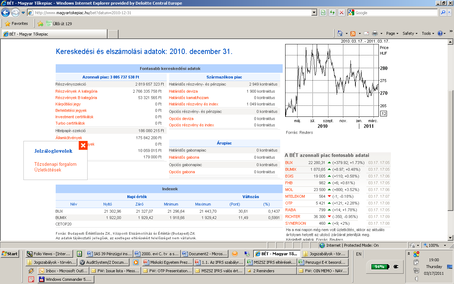Open the Tőzsdenapi forgalom link
This screenshot has height=284, width=454.
pyautogui.click(x=55, y=164)
